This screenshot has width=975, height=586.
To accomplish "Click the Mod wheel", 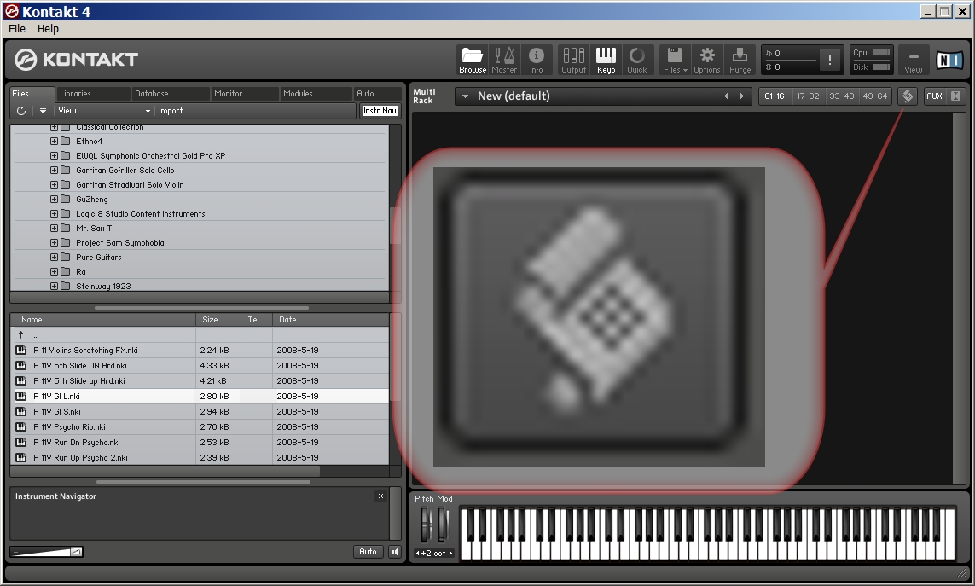I will tap(442, 525).
